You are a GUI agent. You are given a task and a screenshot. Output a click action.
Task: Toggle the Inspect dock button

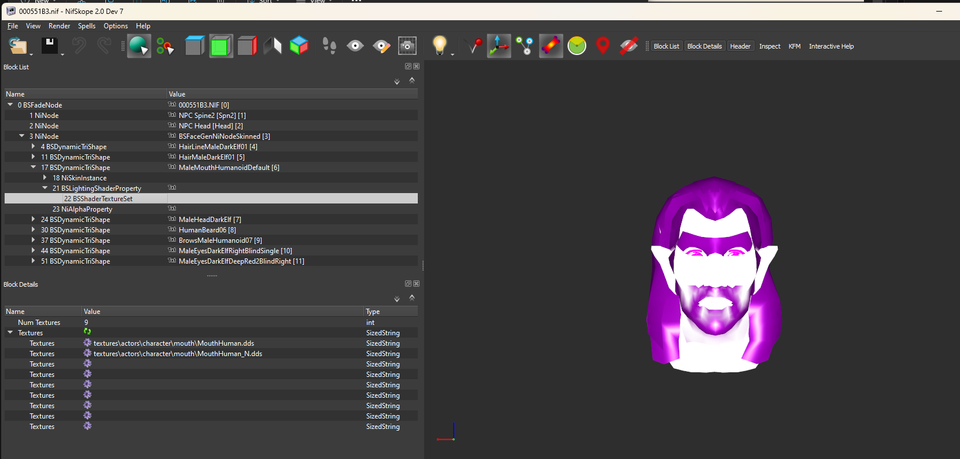pos(770,46)
